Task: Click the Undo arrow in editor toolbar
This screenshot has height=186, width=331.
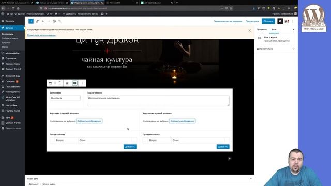Action: [x=43, y=21]
